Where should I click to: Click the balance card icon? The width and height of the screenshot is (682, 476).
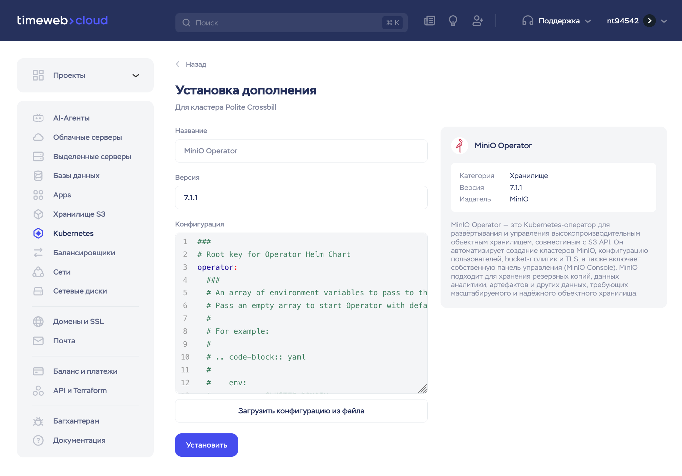click(x=38, y=371)
